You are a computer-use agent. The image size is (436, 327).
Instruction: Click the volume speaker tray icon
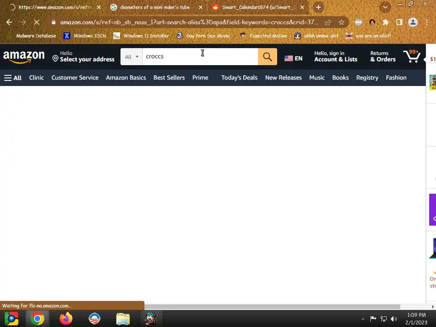point(394,318)
